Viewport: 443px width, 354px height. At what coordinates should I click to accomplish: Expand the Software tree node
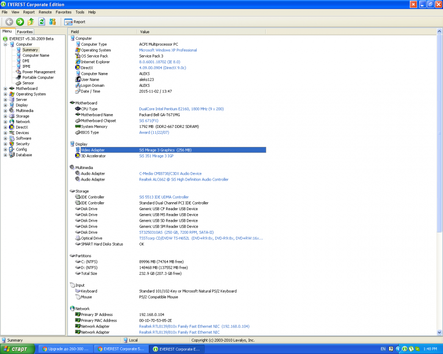coord(5,139)
